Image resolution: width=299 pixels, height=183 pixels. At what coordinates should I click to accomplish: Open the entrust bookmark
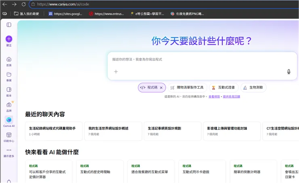tap(106, 14)
